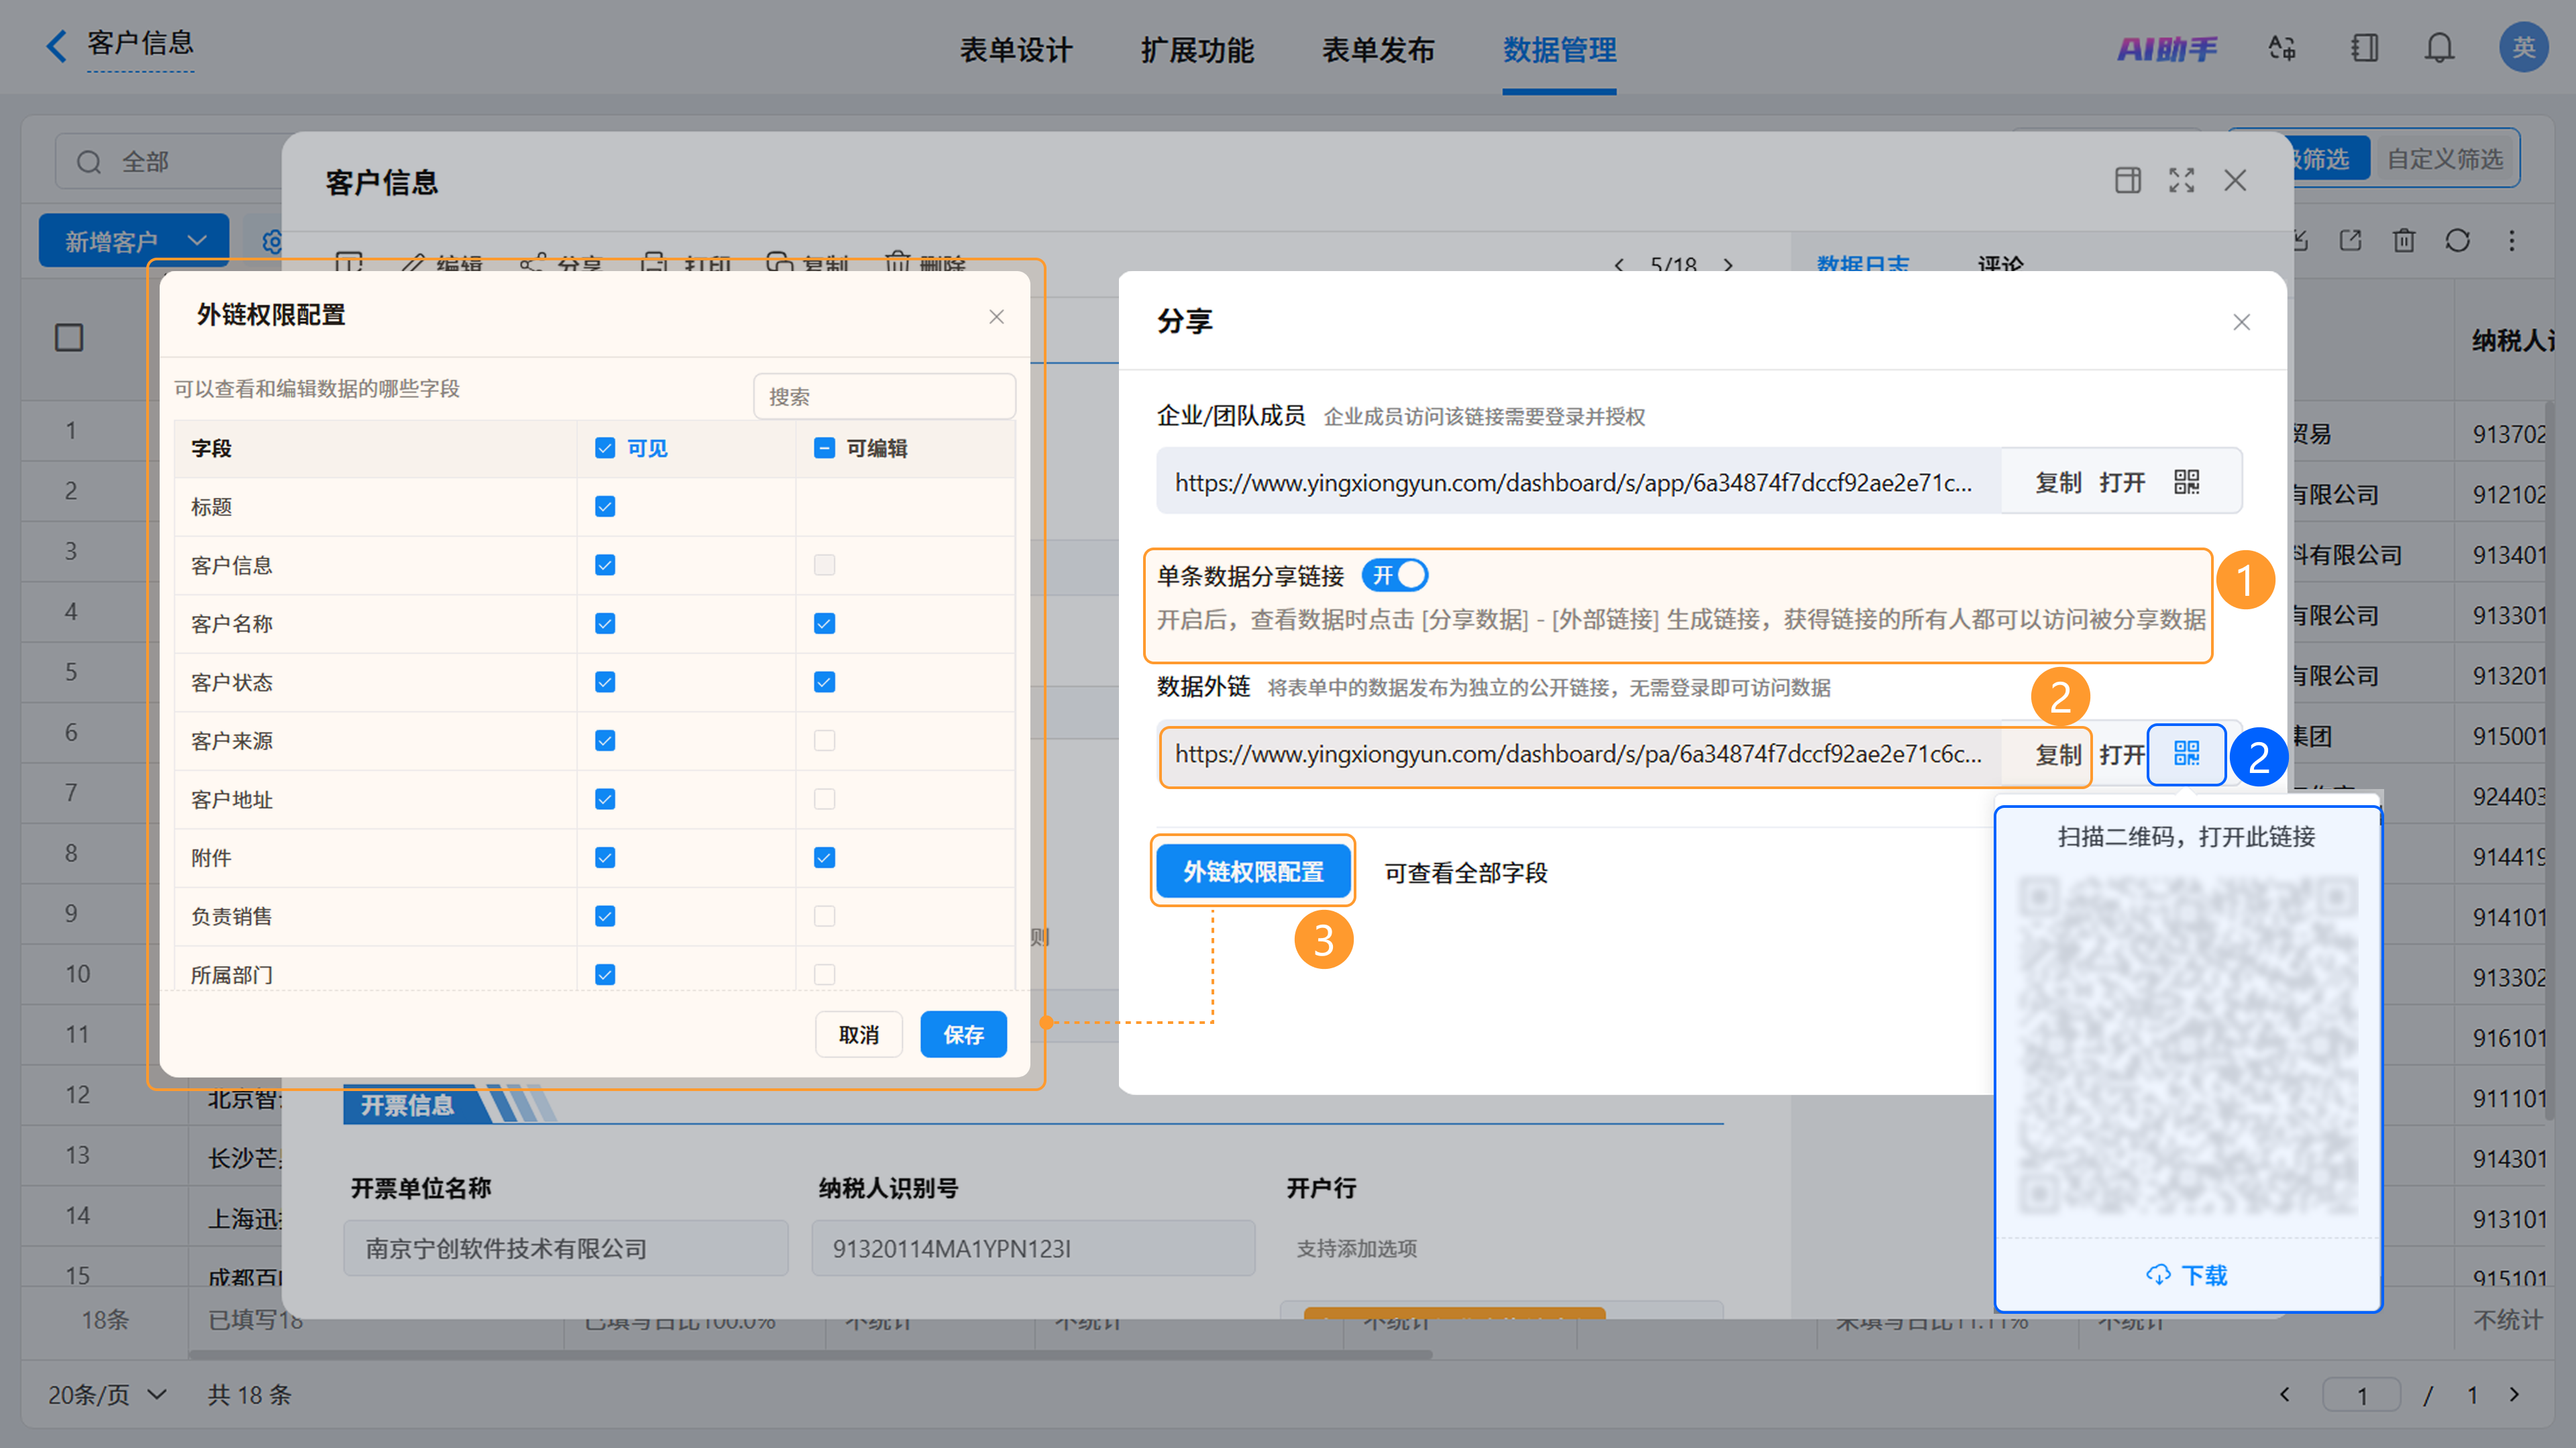
Task: Open the enterprise member link
Action: [2122, 482]
